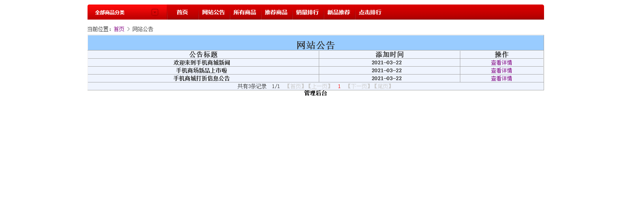Select the 新品推荐 navigation item
The height and width of the screenshot is (204, 641).
click(x=339, y=12)
